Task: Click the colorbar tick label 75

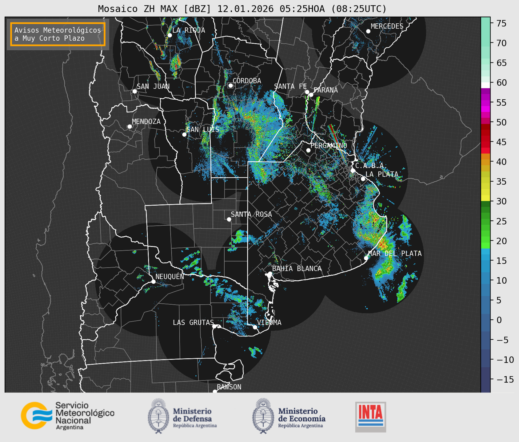Action: [501, 23]
